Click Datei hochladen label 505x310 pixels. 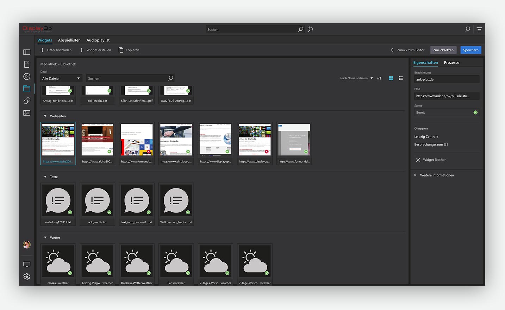(x=59, y=50)
